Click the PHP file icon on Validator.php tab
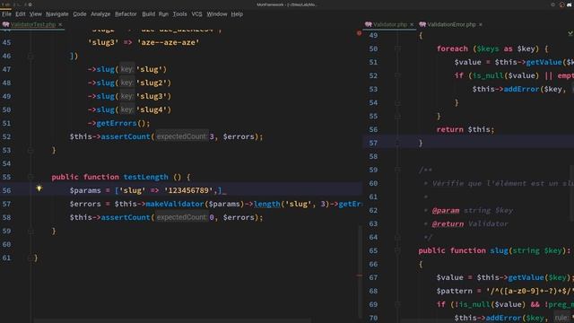574x323 pixels. tap(369, 24)
